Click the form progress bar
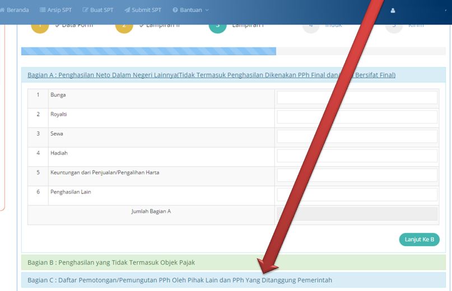Image resolution: width=452 pixels, height=291 pixels. pyautogui.click(x=234, y=51)
